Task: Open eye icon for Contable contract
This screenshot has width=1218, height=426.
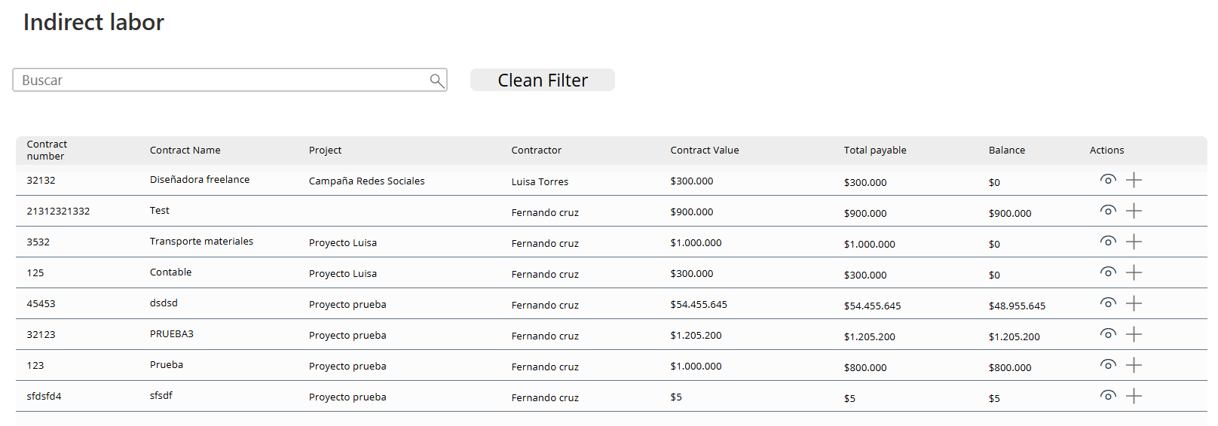Action: [1107, 272]
